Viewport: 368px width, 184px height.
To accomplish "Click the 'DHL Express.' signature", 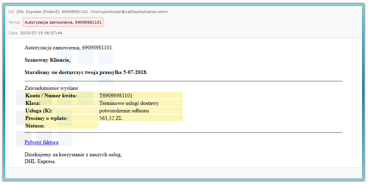I will point(40,161).
